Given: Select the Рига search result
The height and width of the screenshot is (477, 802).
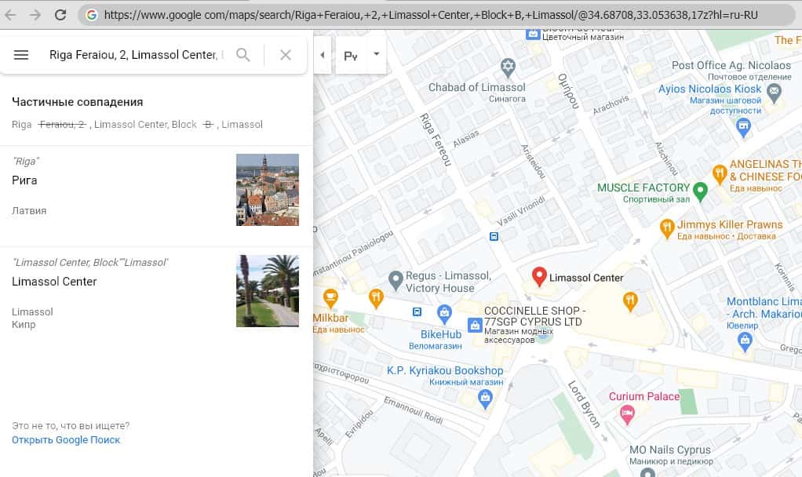Looking at the screenshot, I should click(x=156, y=196).
